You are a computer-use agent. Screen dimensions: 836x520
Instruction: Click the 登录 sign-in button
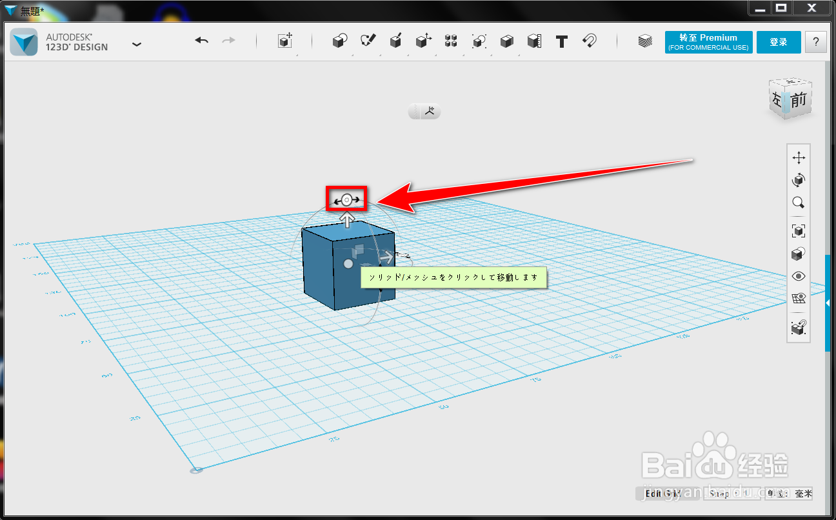[x=779, y=42]
